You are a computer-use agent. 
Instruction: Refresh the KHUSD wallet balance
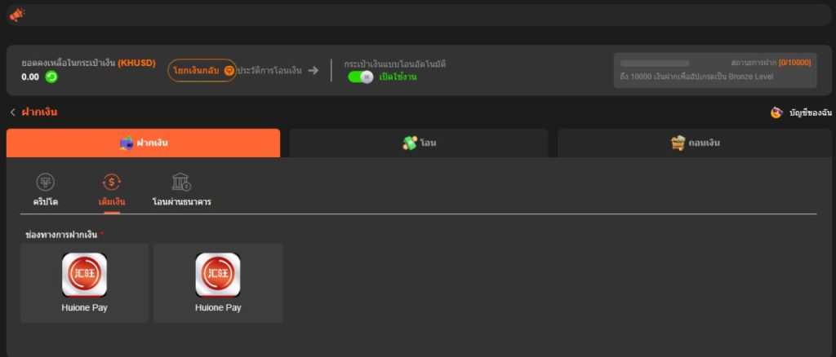51,77
